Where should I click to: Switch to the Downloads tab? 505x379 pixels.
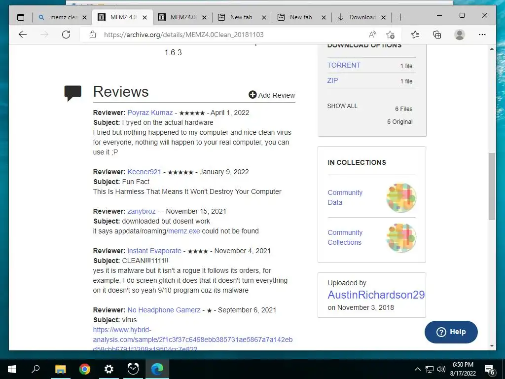tap(361, 17)
